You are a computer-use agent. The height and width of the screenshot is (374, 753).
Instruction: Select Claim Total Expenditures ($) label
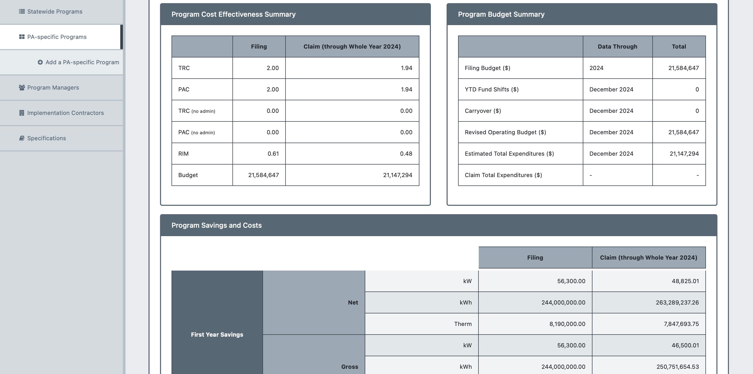point(503,175)
